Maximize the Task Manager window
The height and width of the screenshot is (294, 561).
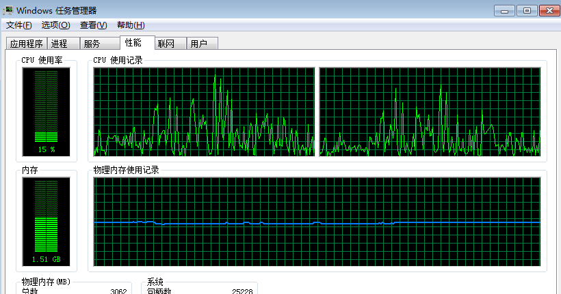click(x=527, y=11)
